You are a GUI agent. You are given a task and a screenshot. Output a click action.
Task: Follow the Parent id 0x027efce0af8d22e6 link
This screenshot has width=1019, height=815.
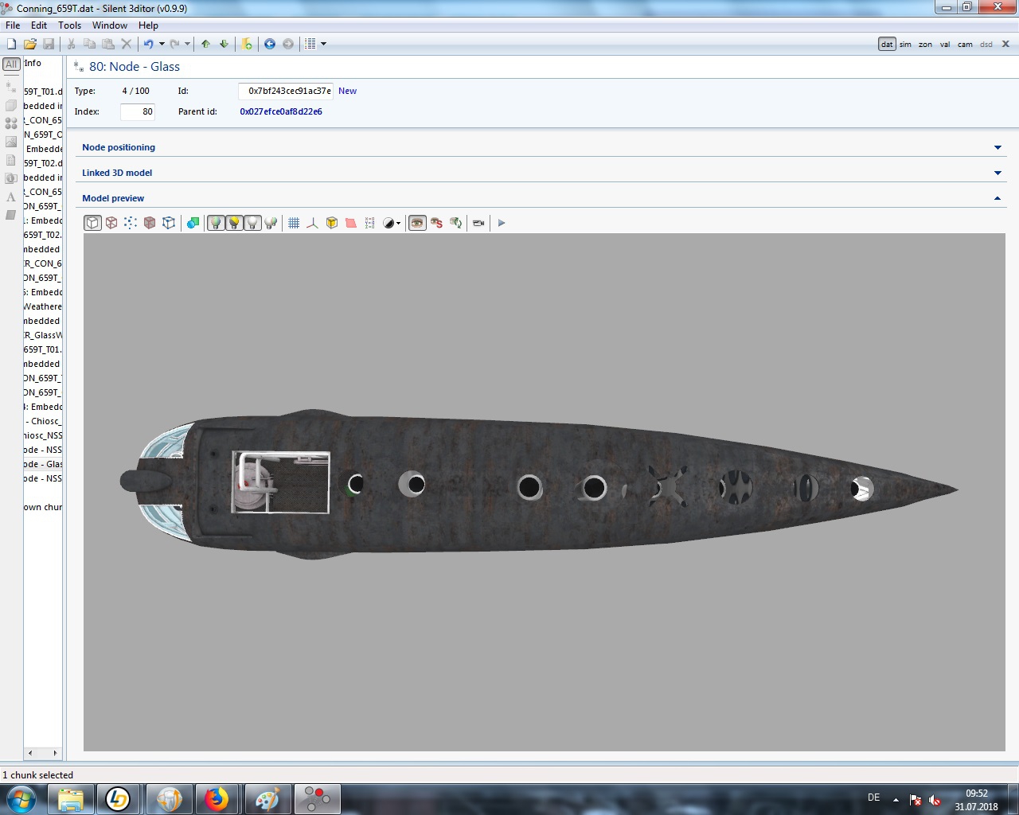coord(281,111)
